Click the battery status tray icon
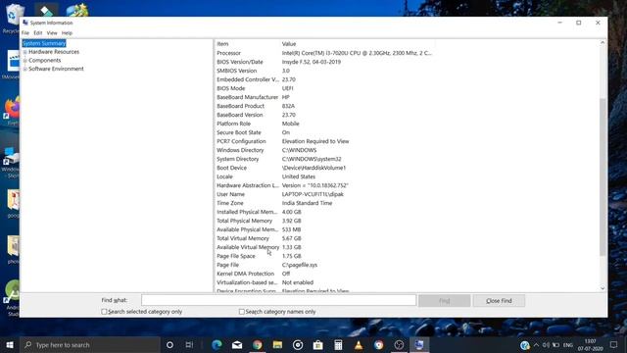Image resolution: width=627 pixels, height=353 pixels. 555,345
